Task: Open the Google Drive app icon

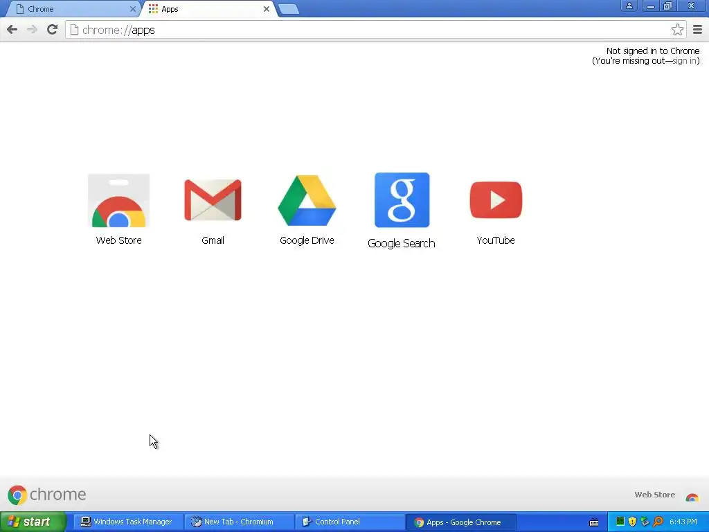Action: pyautogui.click(x=307, y=200)
